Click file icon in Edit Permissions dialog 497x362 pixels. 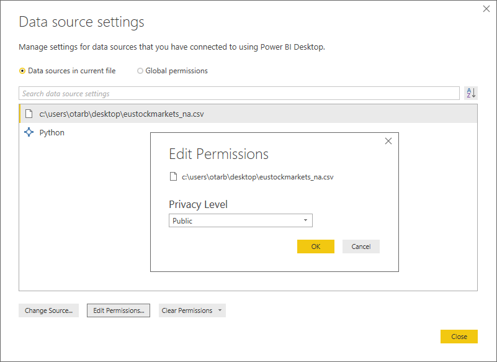tap(173, 176)
